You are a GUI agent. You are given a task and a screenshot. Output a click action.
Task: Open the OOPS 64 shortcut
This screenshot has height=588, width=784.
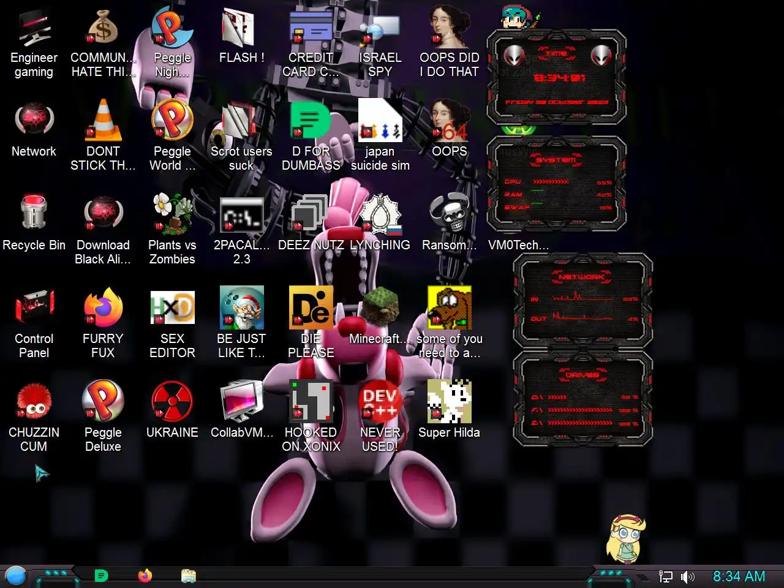pos(449,130)
